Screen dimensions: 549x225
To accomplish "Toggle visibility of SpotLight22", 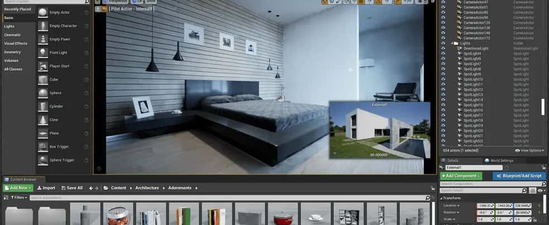I will 443,141.
